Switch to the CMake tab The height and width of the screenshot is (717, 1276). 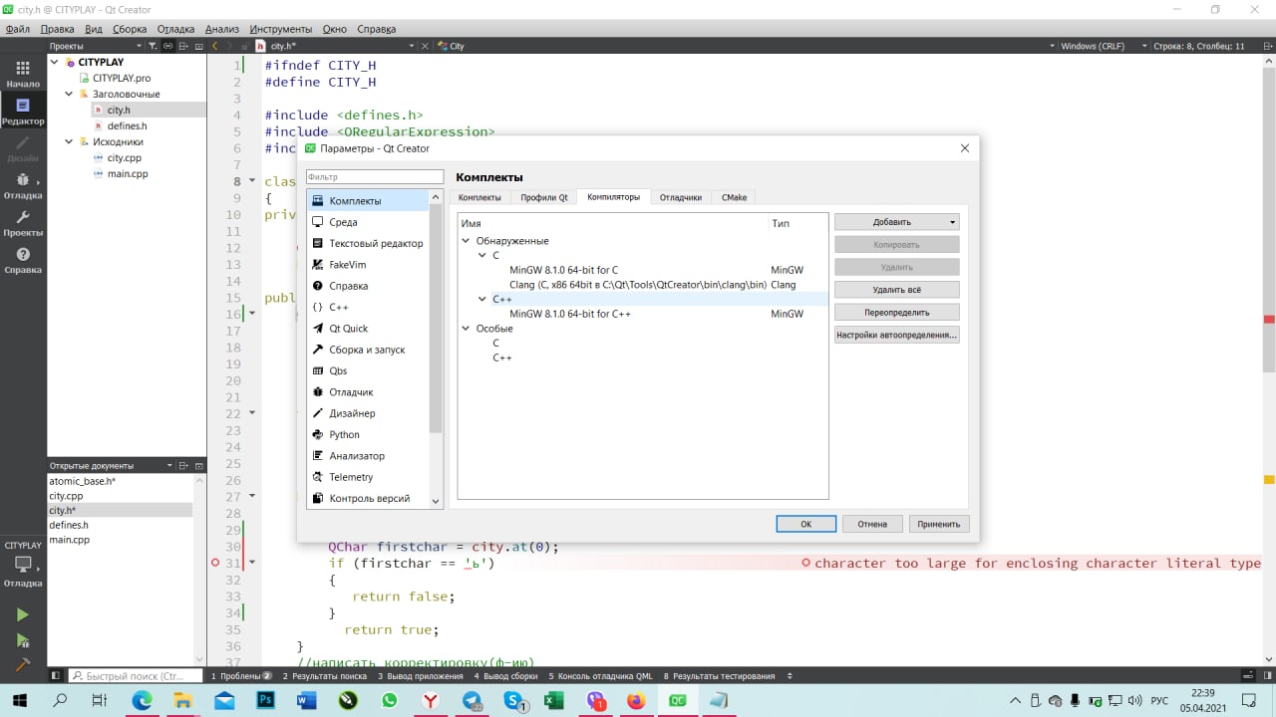click(x=735, y=197)
